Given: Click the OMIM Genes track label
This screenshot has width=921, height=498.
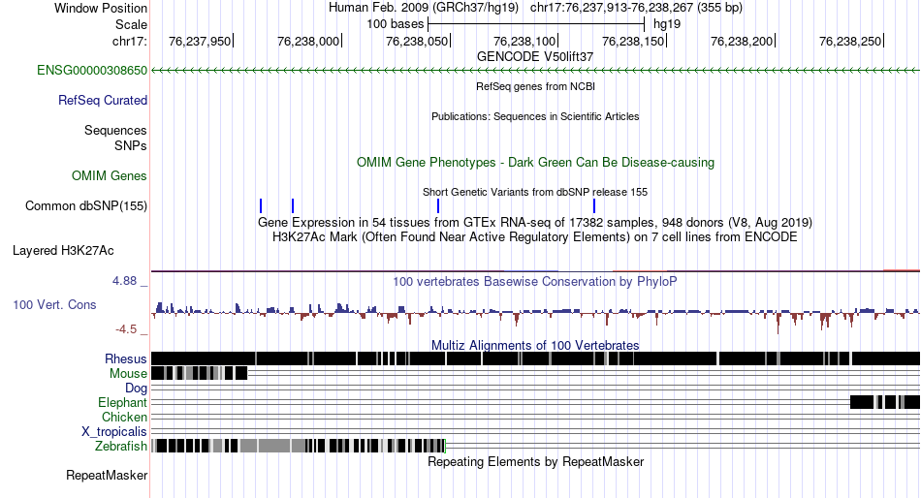Looking at the screenshot, I should point(110,175).
